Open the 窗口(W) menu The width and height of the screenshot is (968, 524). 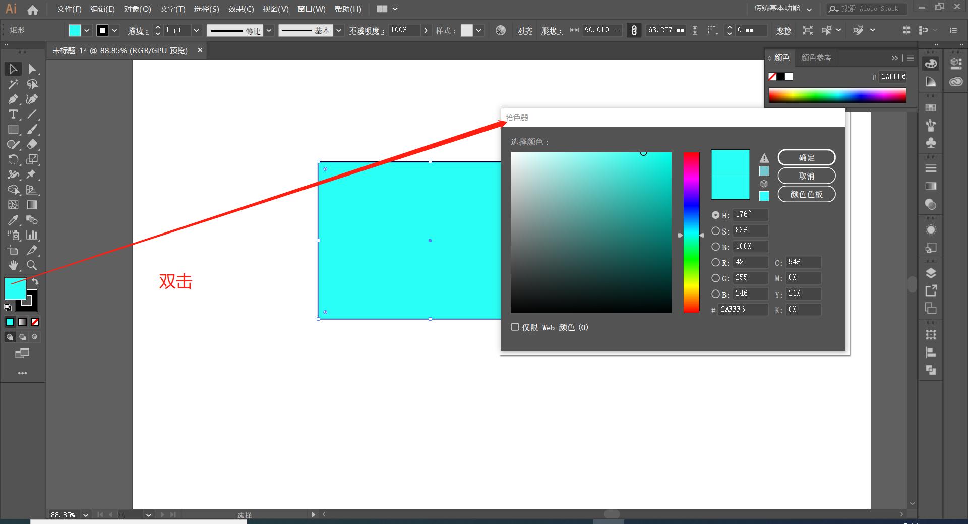tap(312, 9)
